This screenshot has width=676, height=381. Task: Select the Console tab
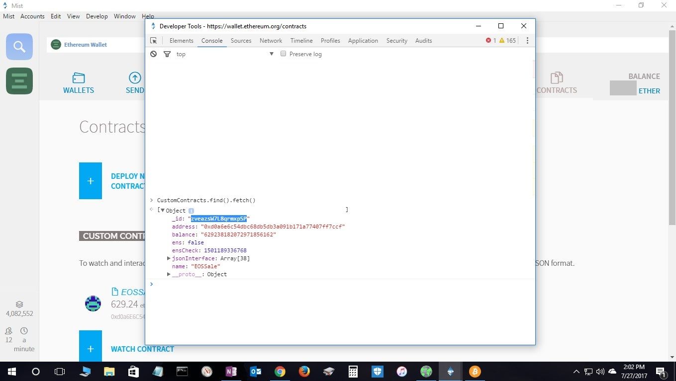[212, 41]
